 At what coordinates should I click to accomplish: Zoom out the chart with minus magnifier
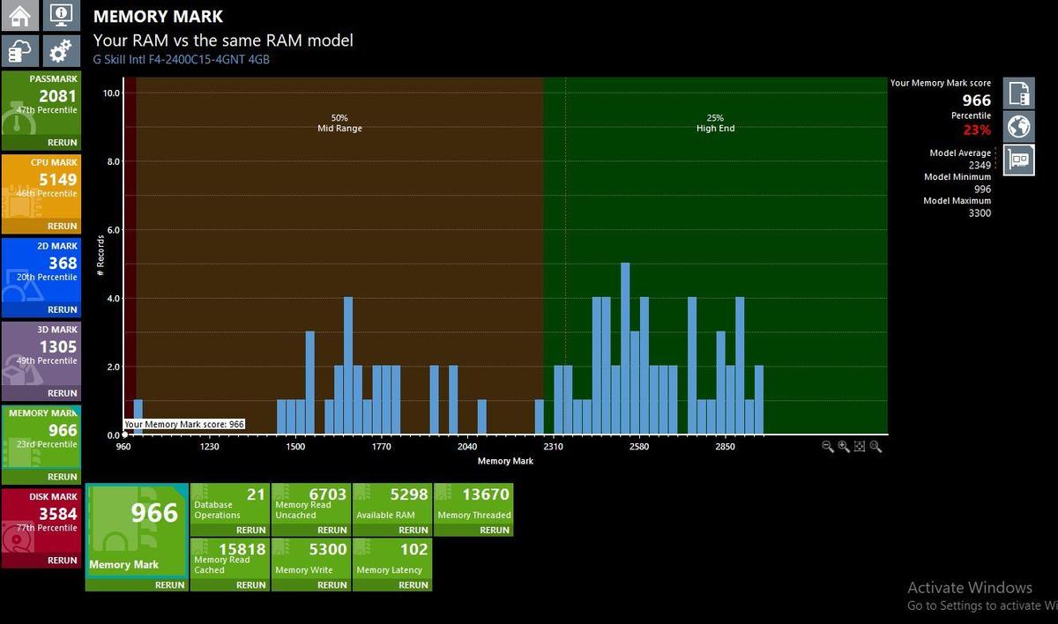click(x=828, y=447)
